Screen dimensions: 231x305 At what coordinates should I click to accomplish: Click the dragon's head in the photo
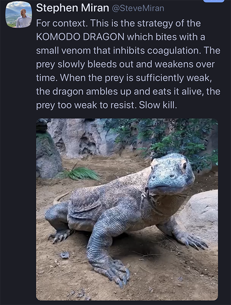point(171,174)
